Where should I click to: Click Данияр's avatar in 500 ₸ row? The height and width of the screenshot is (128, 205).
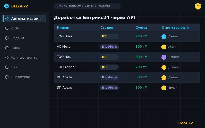[x=164, y=78]
